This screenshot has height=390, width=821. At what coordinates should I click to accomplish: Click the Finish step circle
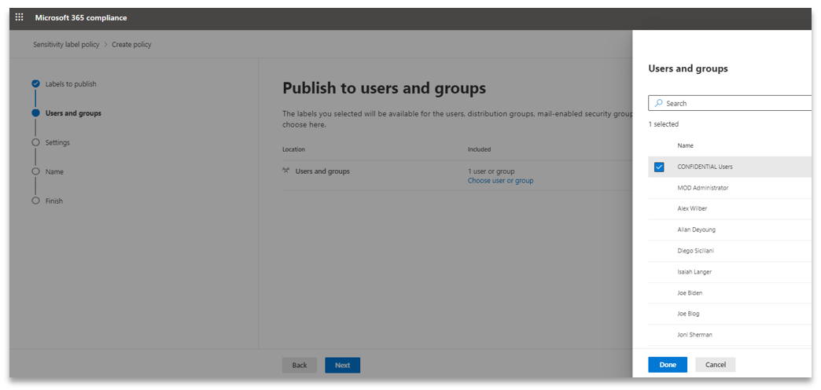click(35, 201)
